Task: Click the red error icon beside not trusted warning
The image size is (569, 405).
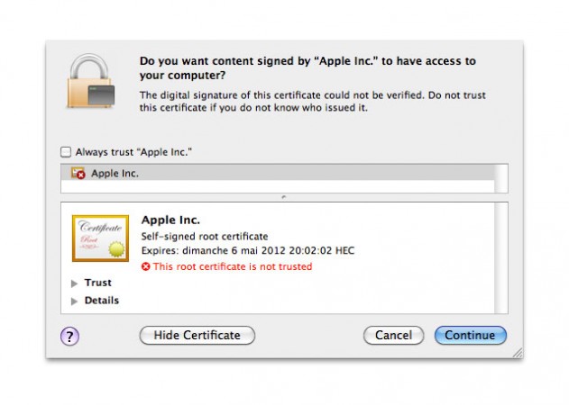Action: [x=146, y=267]
